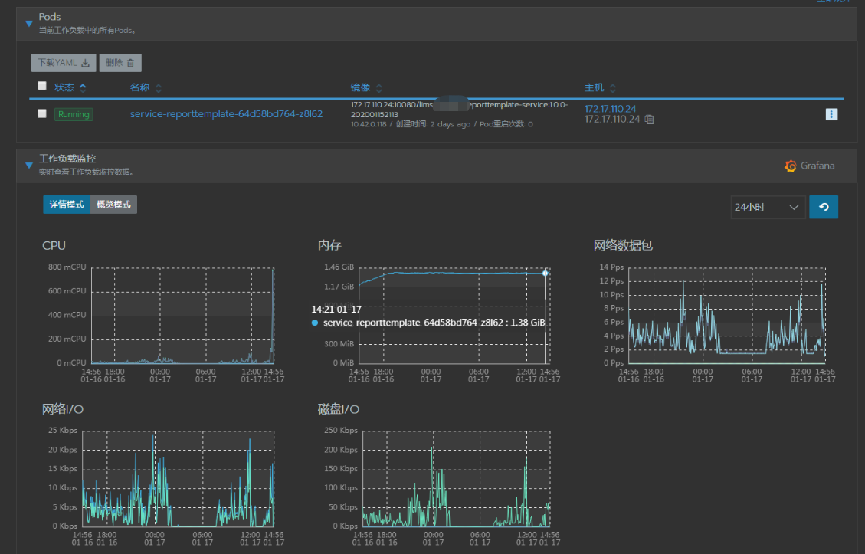This screenshot has height=554, width=865.
Task: Click the 14:21 01-17 tooltip timestamp
Action: (336, 309)
